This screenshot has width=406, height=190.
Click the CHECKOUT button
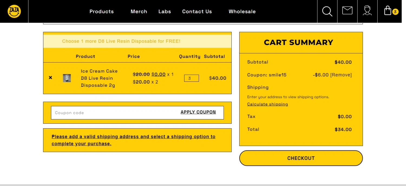pos(301,158)
